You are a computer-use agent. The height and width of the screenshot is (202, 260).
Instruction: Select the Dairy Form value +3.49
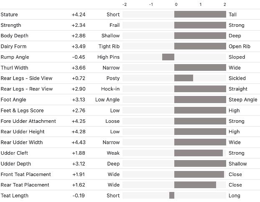click(78, 47)
